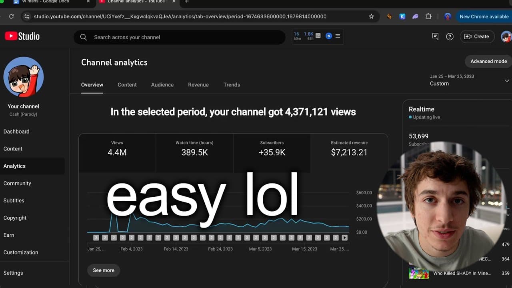Open site information icon in address bar
This screenshot has width=512, height=288.
coord(27,16)
